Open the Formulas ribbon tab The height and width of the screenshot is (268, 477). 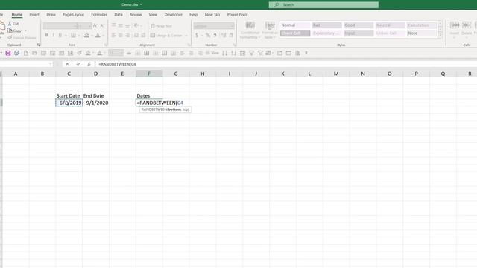pyautogui.click(x=99, y=15)
